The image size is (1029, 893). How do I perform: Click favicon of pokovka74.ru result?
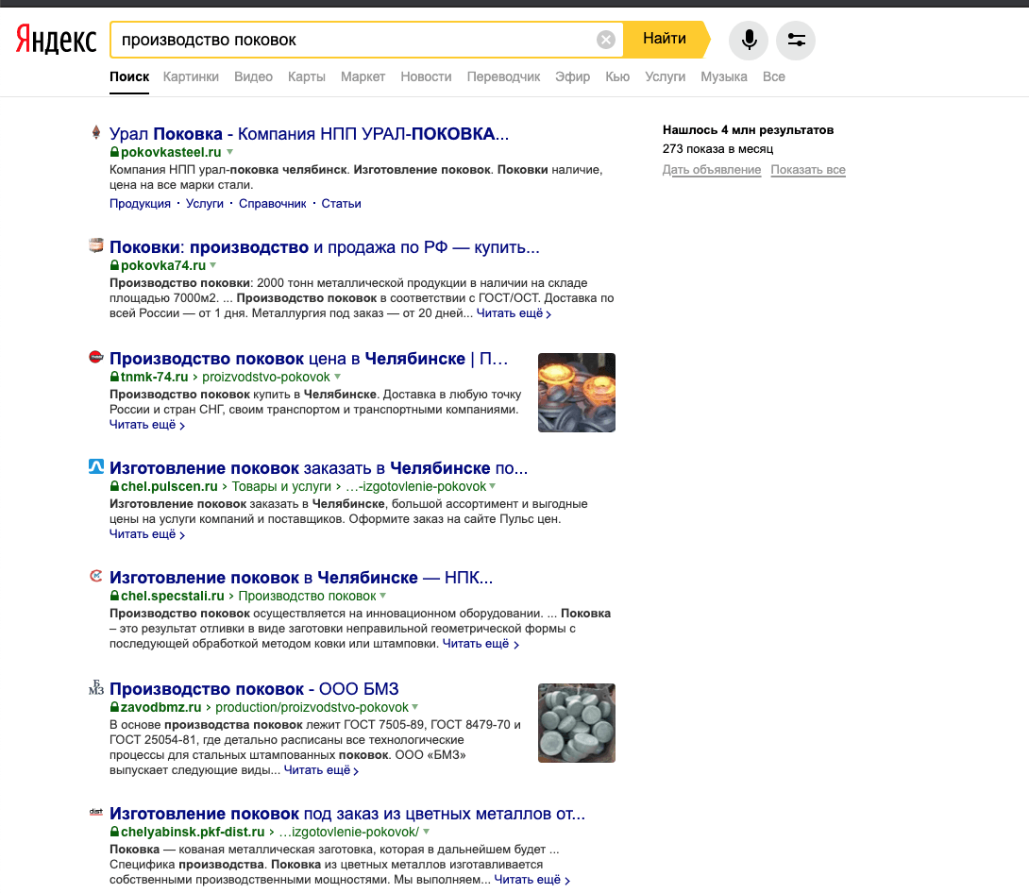click(95, 245)
